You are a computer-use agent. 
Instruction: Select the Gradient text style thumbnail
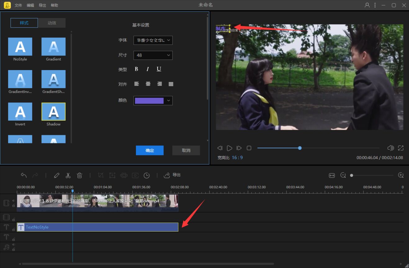pos(53,47)
